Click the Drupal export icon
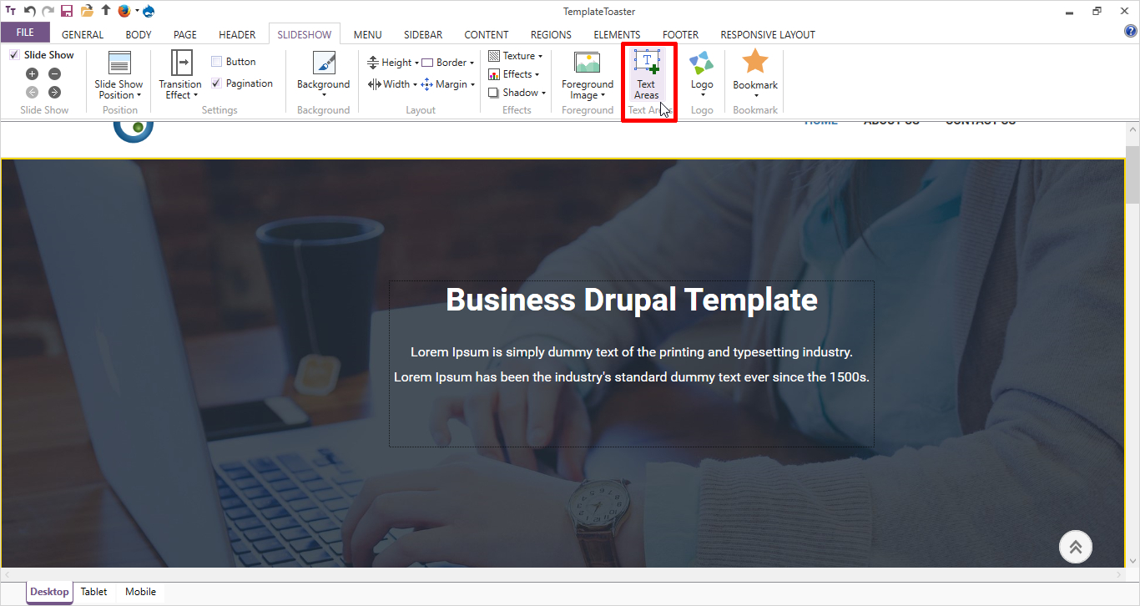Viewport: 1140px width, 606px height. (149, 11)
